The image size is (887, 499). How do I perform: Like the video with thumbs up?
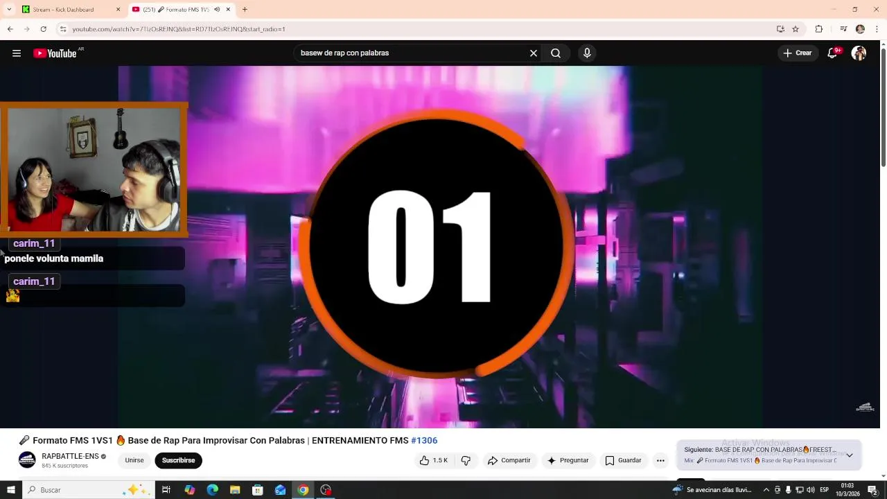click(x=434, y=460)
